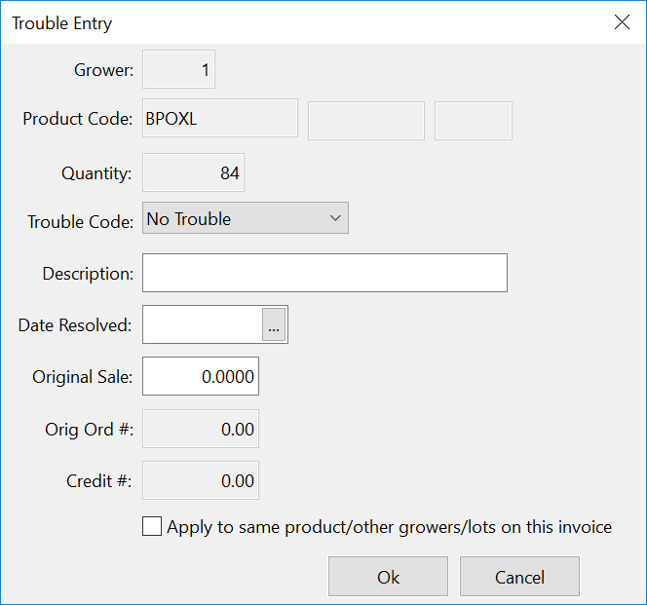Click the "Original Sale:" label
This screenshot has width=647, height=605.
(x=83, y=377)
